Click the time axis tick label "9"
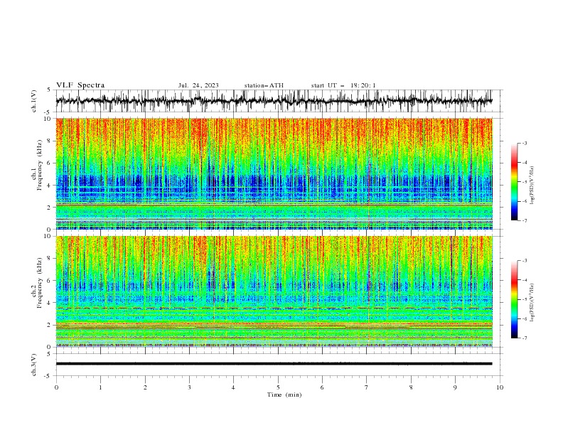 [455, 387]
